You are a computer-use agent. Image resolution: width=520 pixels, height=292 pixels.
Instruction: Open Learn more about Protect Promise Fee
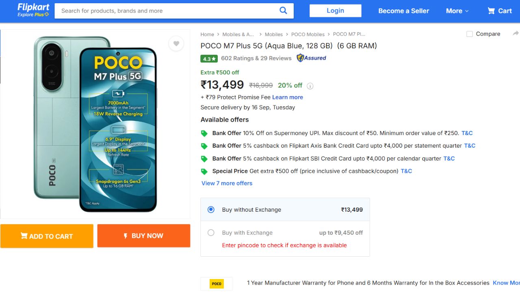click(288, 97)
